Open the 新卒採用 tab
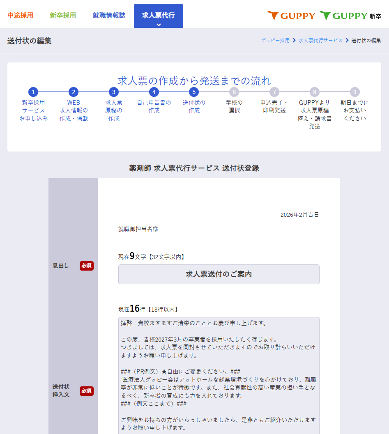 [x=63, y=16]
